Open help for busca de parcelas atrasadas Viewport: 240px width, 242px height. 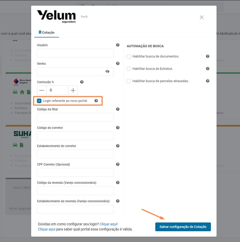[208, 81]
